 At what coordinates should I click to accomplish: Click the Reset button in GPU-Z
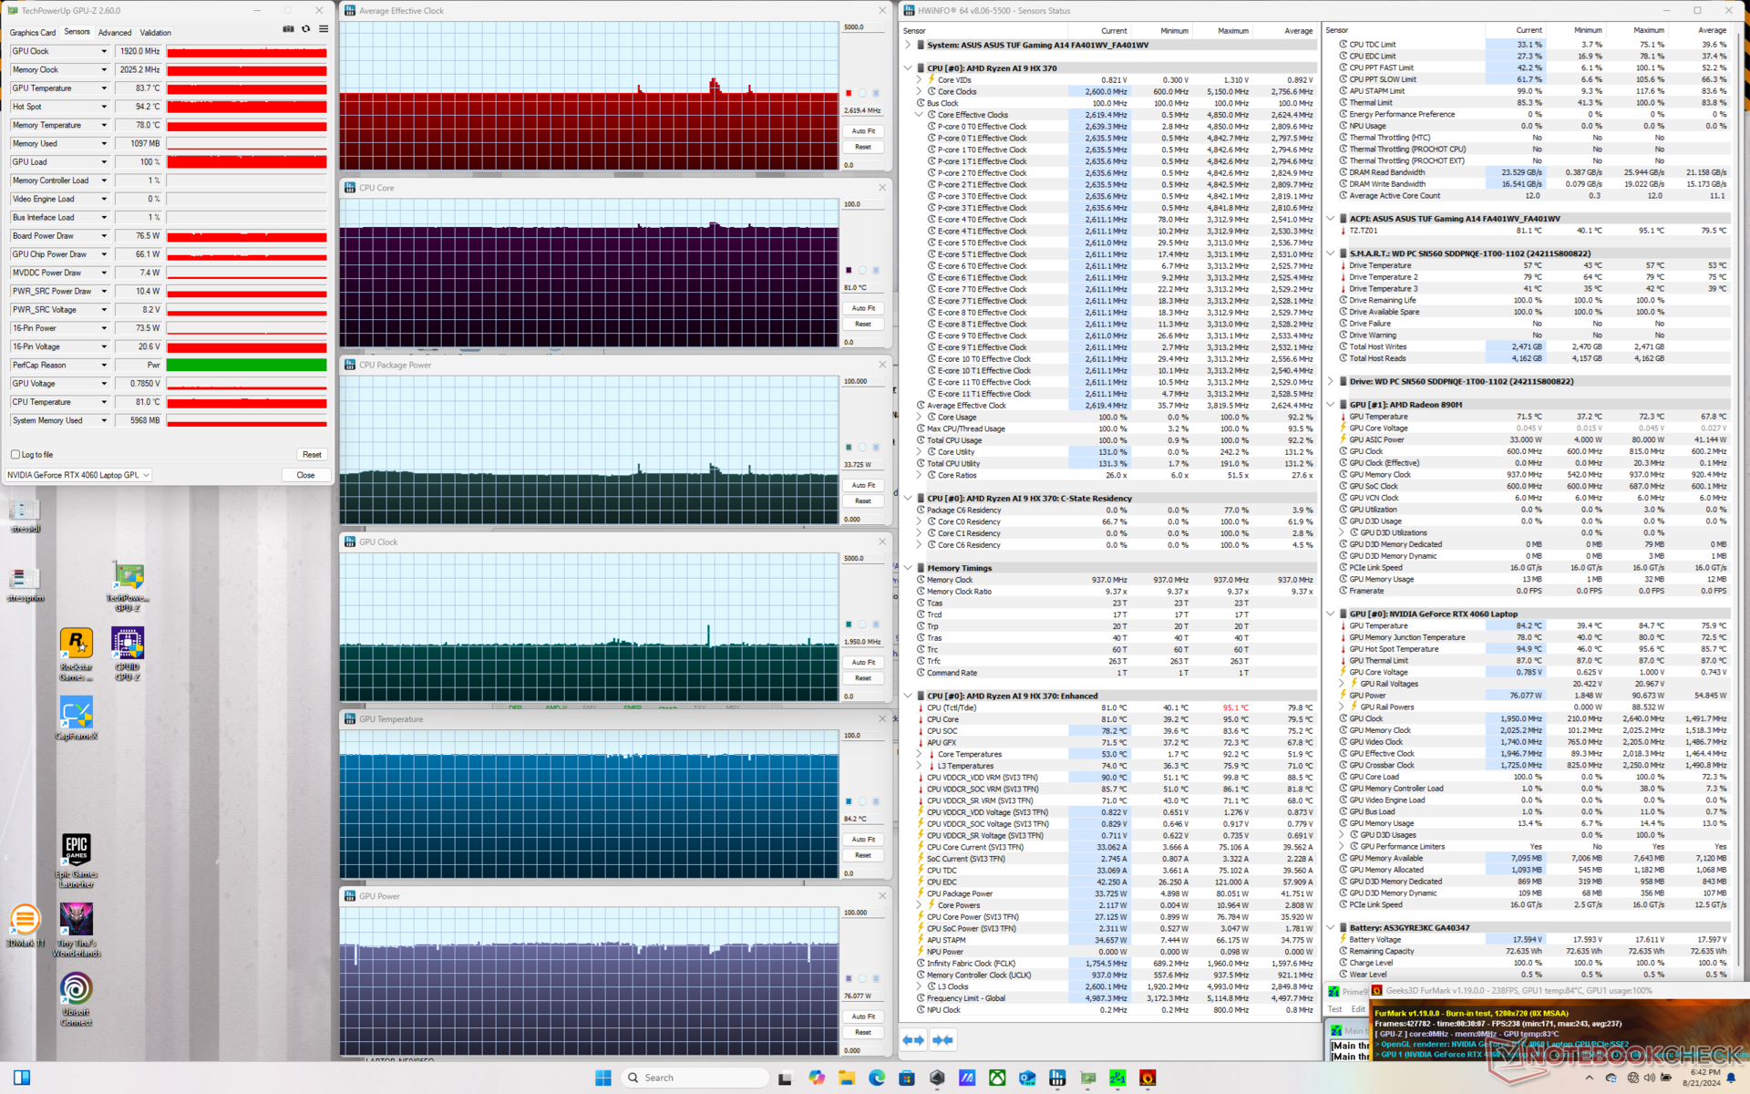tap(312, 454)
